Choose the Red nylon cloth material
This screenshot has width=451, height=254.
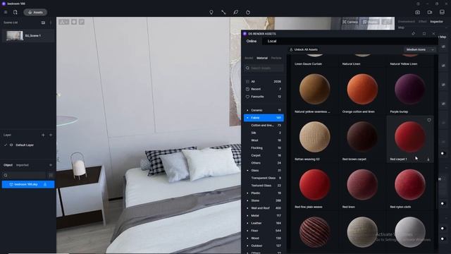(410, 184)
